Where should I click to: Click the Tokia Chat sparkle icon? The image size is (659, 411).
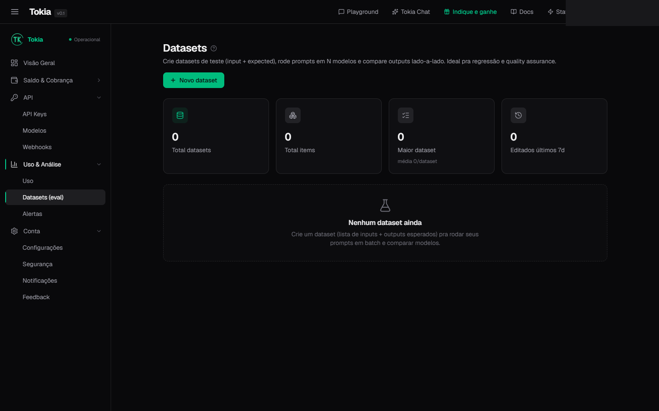click(x=395, y=12)
